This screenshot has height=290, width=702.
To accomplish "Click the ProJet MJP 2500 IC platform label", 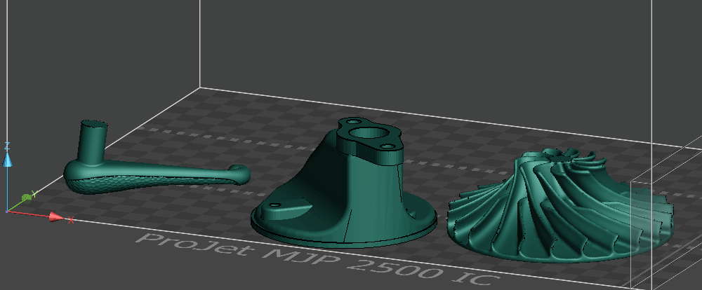I will coord(317,258).
